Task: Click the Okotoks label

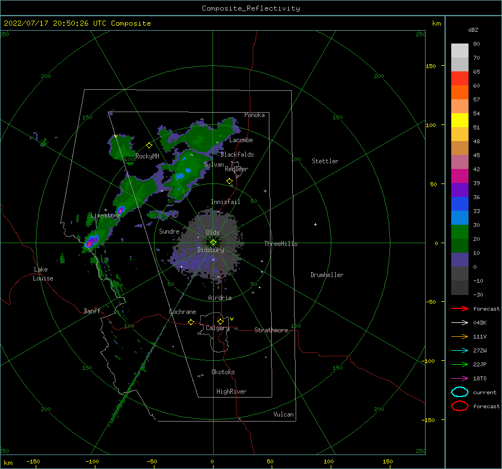Action: point(223,372)
